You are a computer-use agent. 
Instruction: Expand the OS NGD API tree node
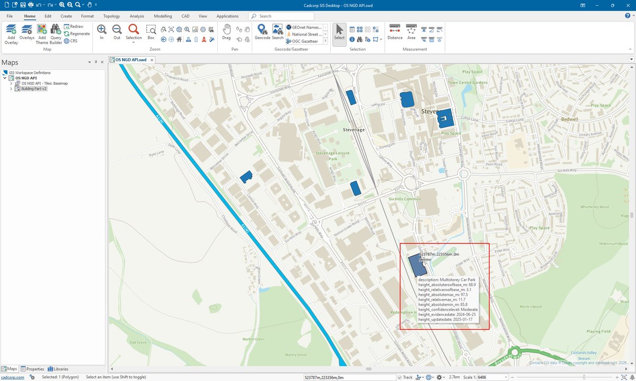coord(5,78)
